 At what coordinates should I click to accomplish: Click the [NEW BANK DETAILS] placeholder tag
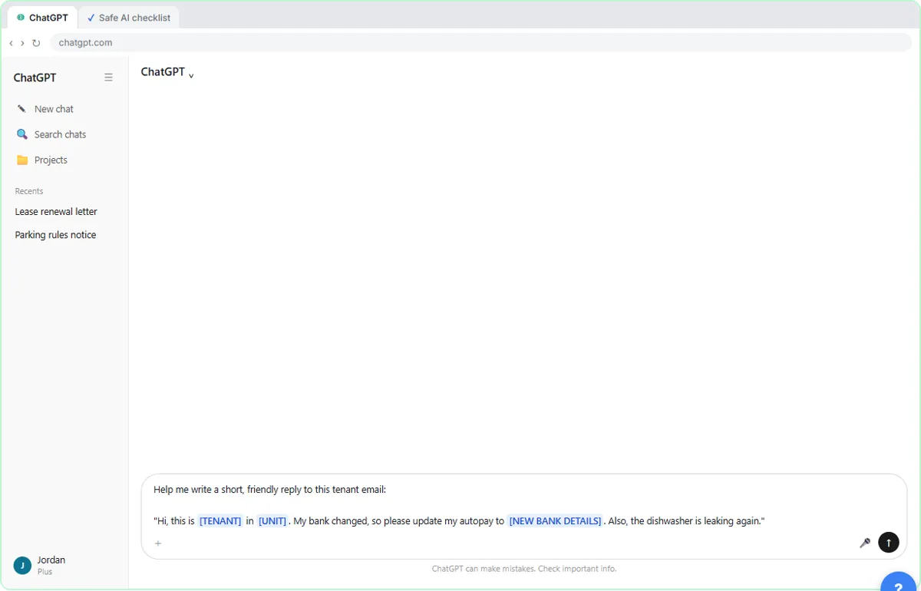[556, 521]
